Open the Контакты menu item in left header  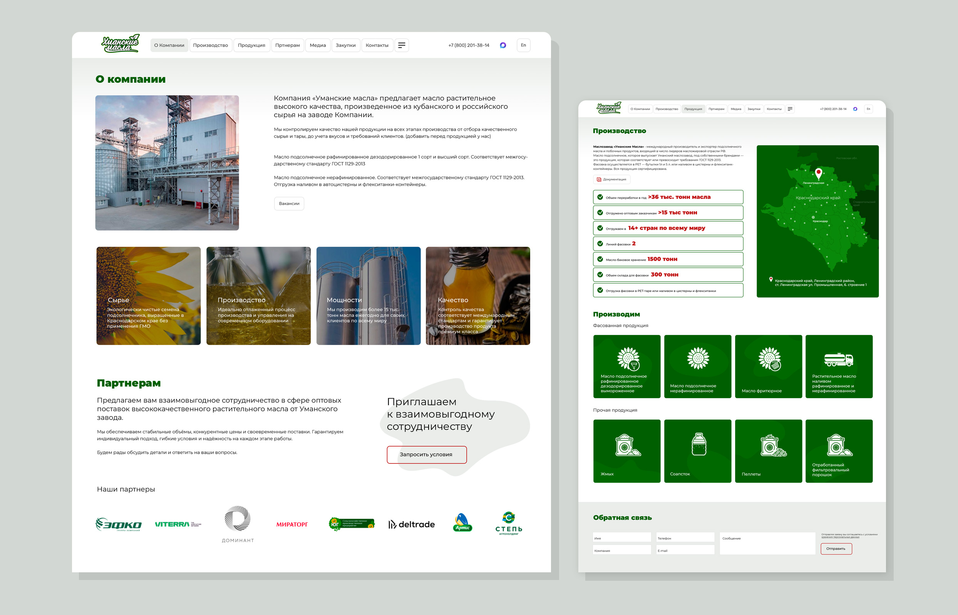point(377,45)
